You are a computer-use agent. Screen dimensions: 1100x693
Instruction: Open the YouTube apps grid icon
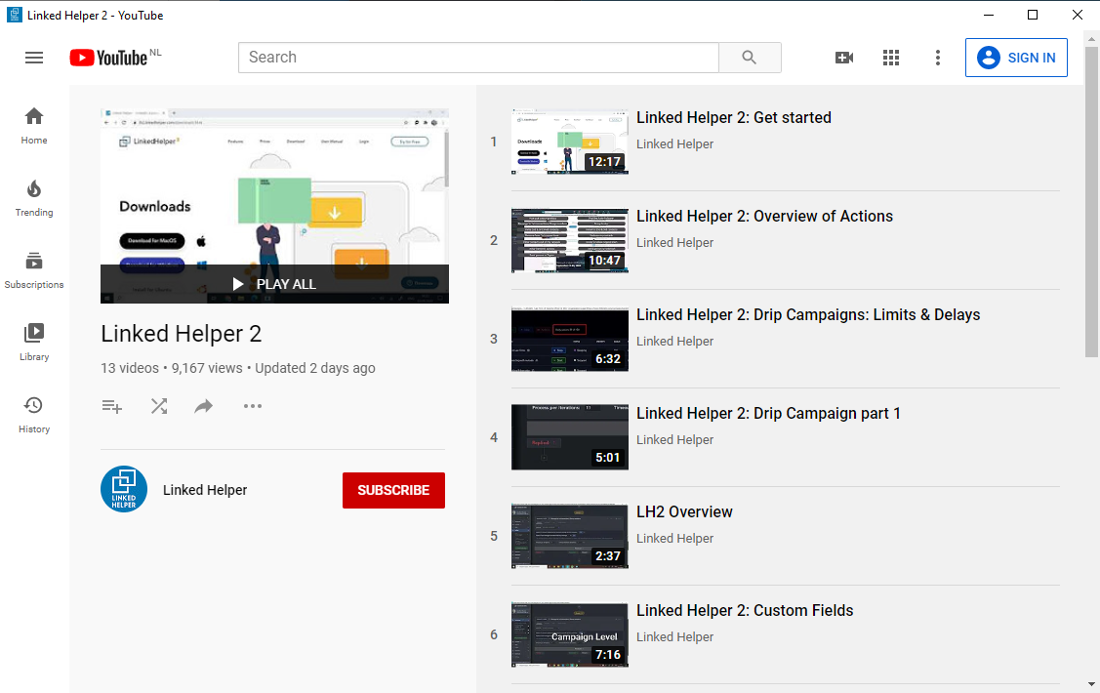[891, 58]
